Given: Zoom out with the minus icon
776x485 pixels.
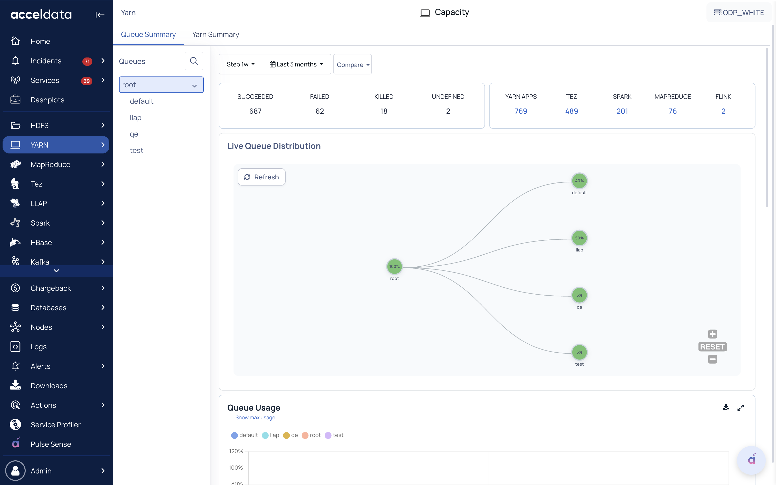Looking at the screenshot, I should coord(712,359).
